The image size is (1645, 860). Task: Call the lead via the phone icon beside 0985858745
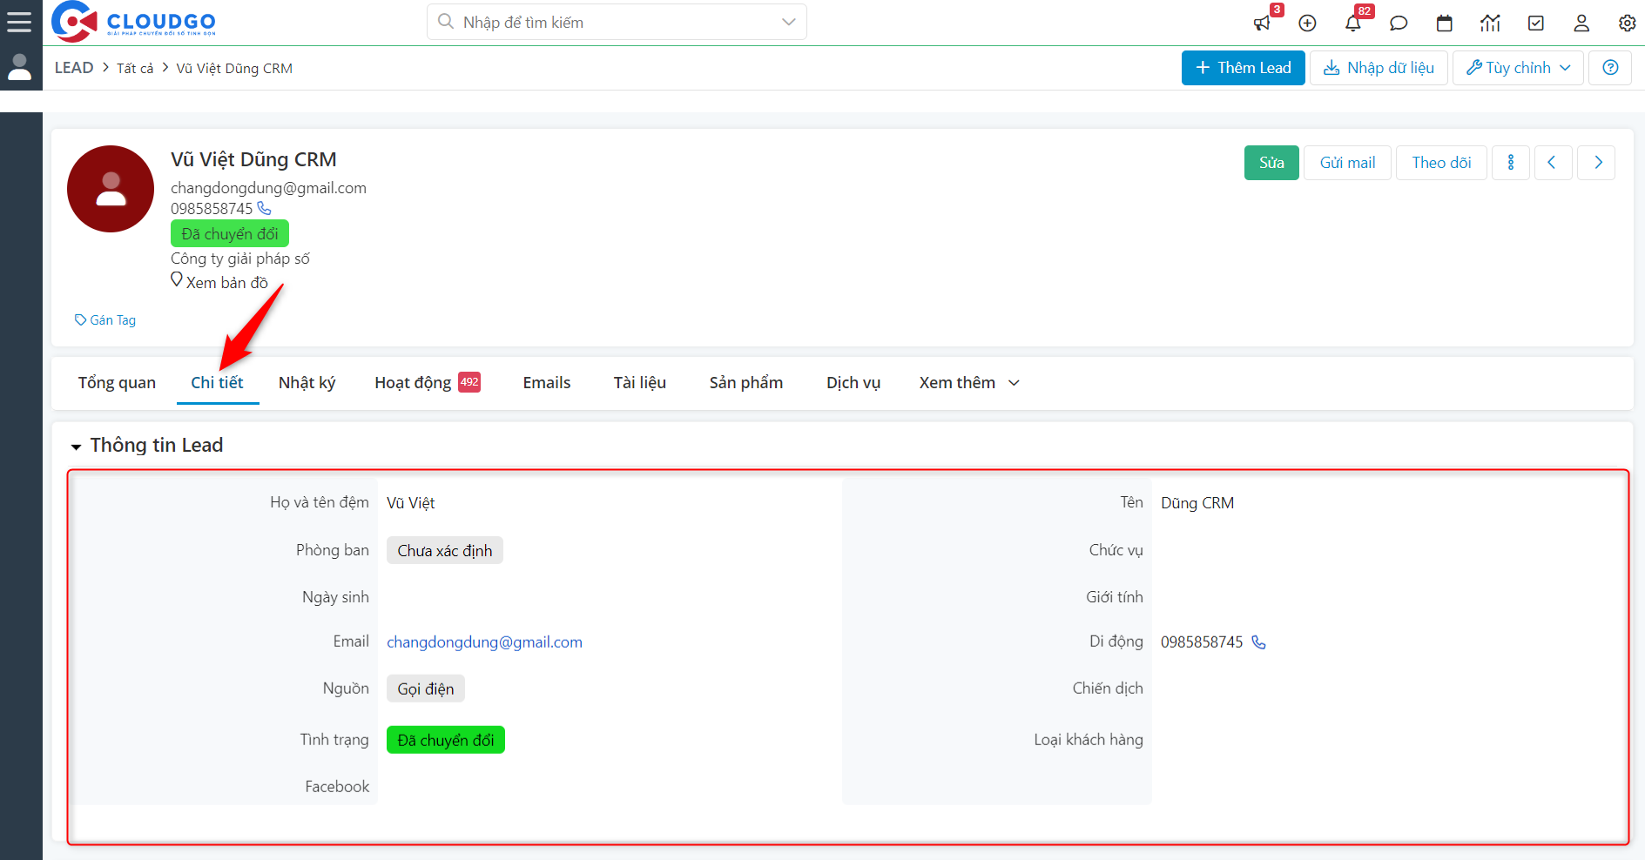point(264,208)
